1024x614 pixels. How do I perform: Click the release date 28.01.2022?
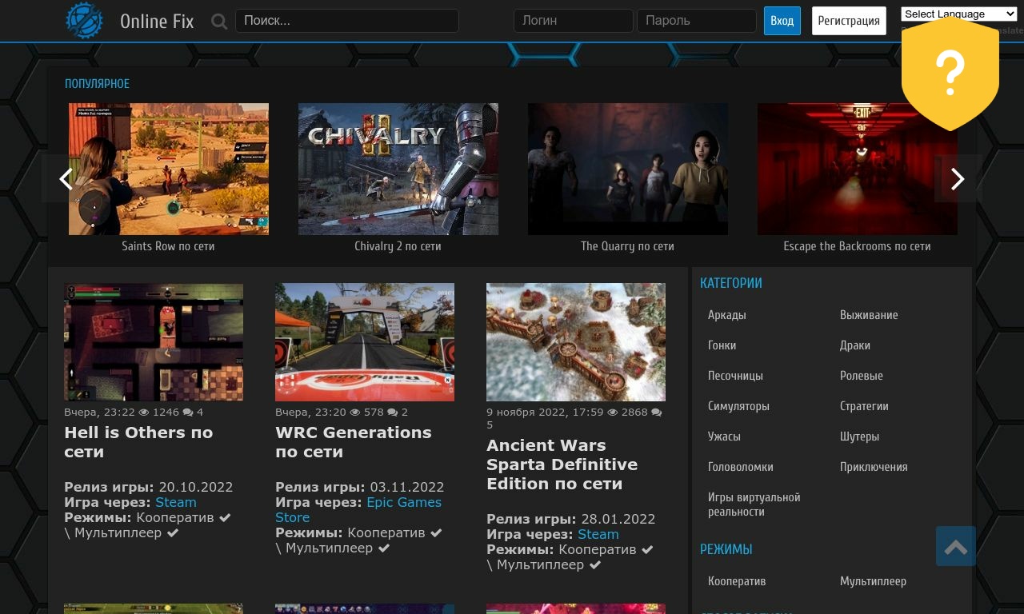tap(618, 519)
